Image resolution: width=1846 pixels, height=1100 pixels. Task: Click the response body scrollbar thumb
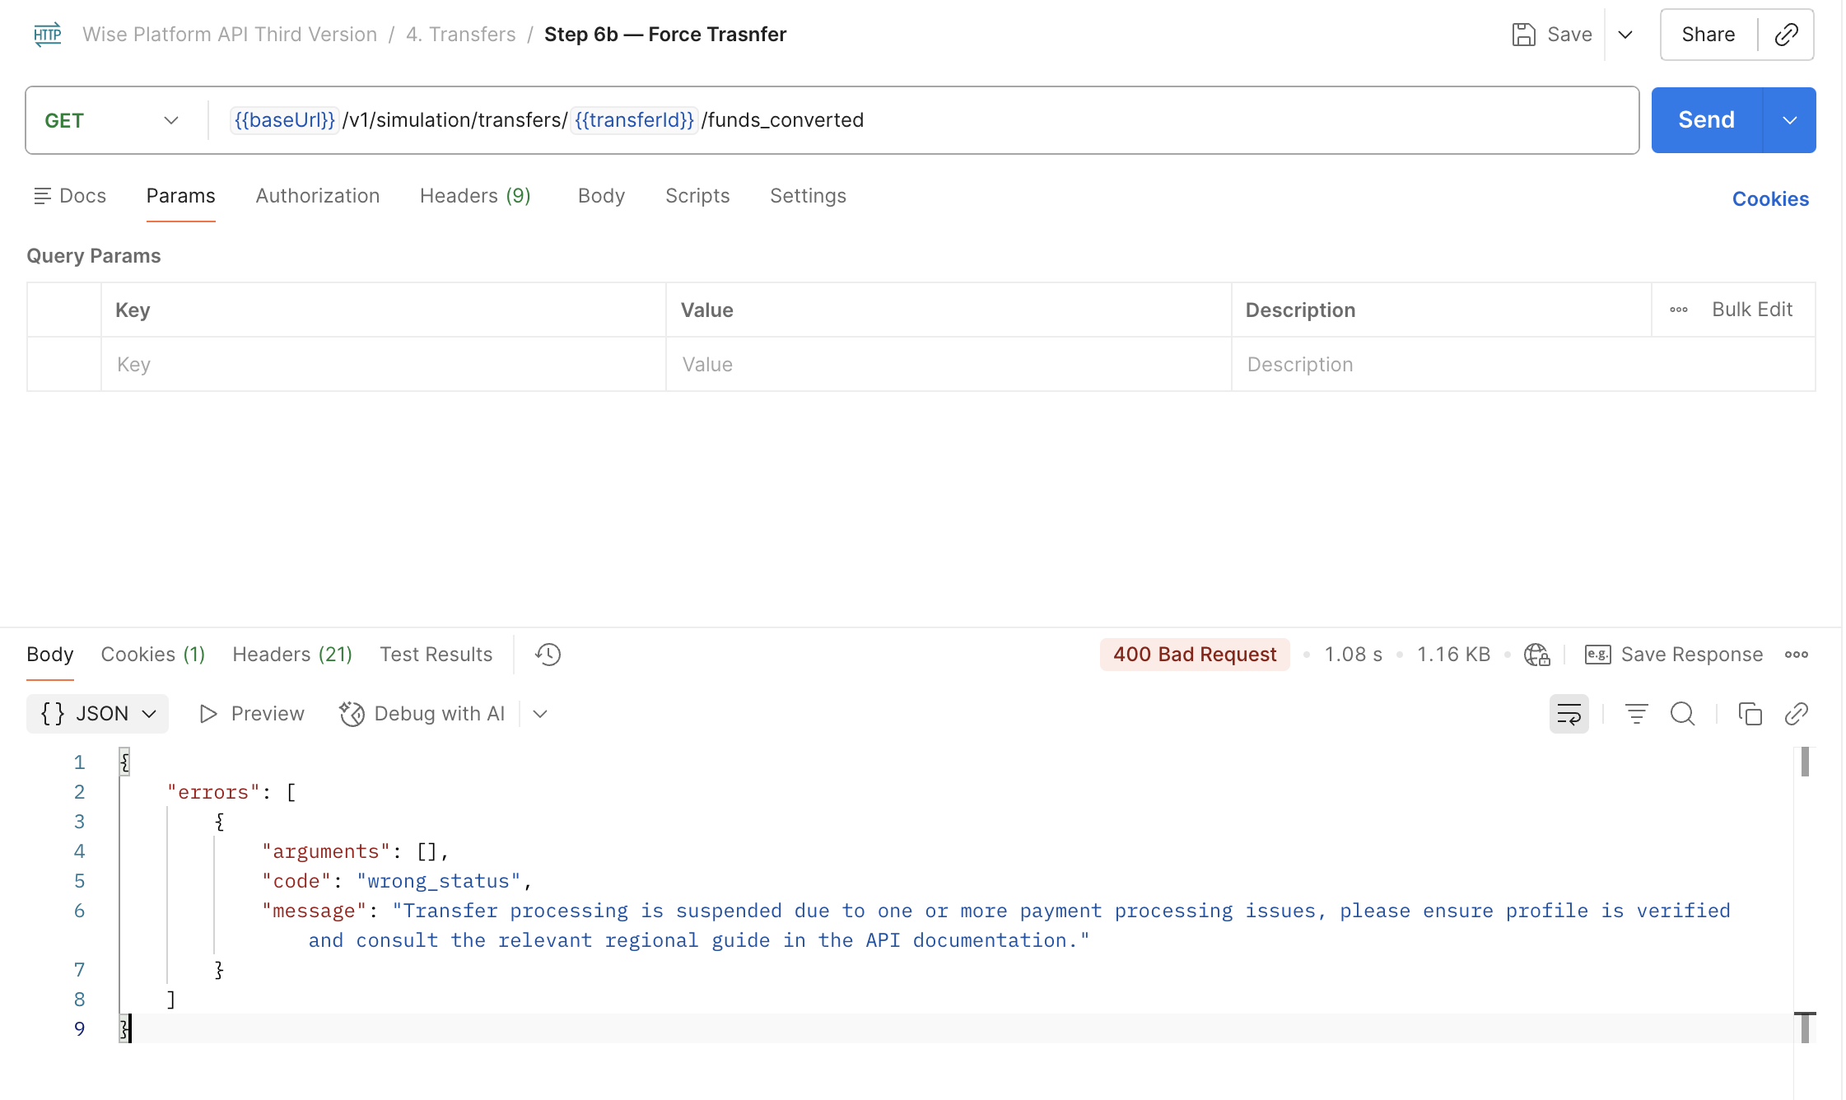[x=1805, y=762]
